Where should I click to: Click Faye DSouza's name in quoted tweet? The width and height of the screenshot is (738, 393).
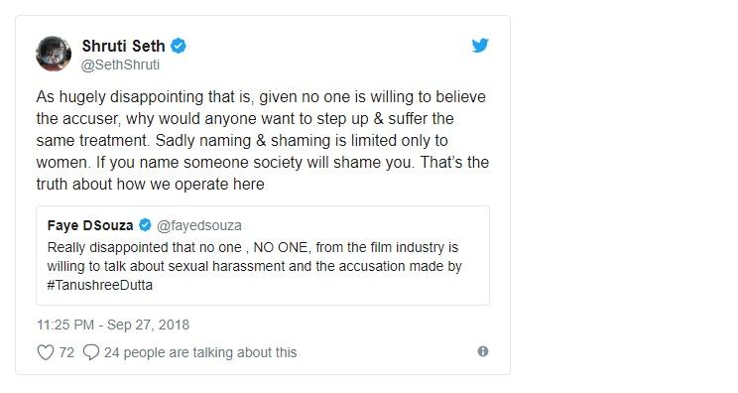(90, 225)
